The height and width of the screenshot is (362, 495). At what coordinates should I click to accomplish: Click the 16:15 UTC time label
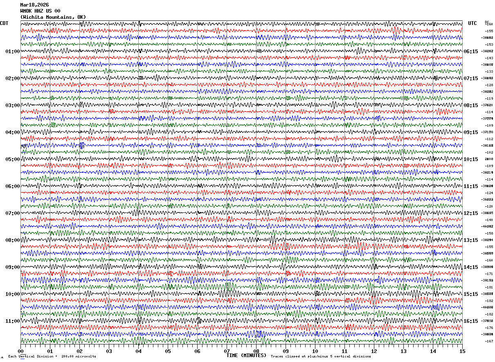click(471, 321)
